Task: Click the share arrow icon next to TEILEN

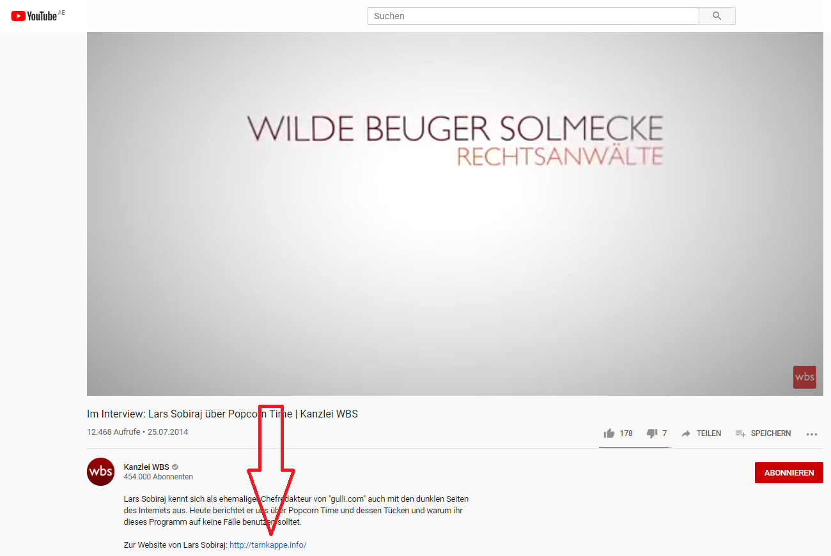Action: (686, 433)
